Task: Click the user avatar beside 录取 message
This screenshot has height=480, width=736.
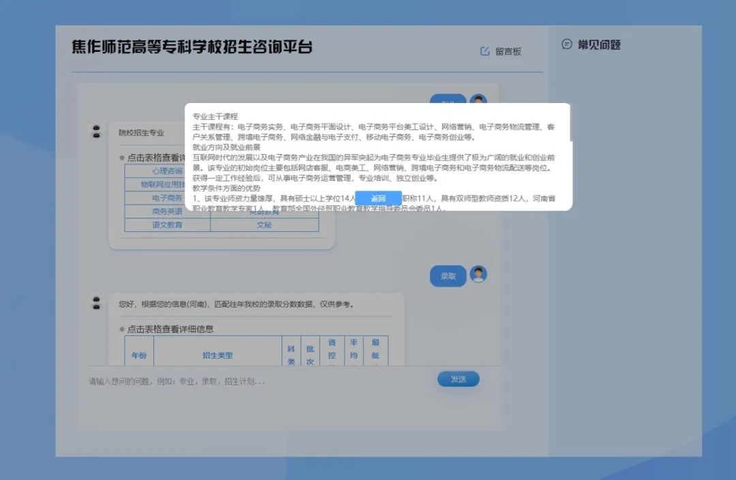Action: coord(478,275)
